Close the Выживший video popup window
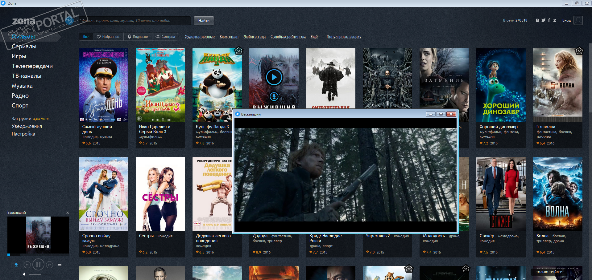 coord(451,114)
